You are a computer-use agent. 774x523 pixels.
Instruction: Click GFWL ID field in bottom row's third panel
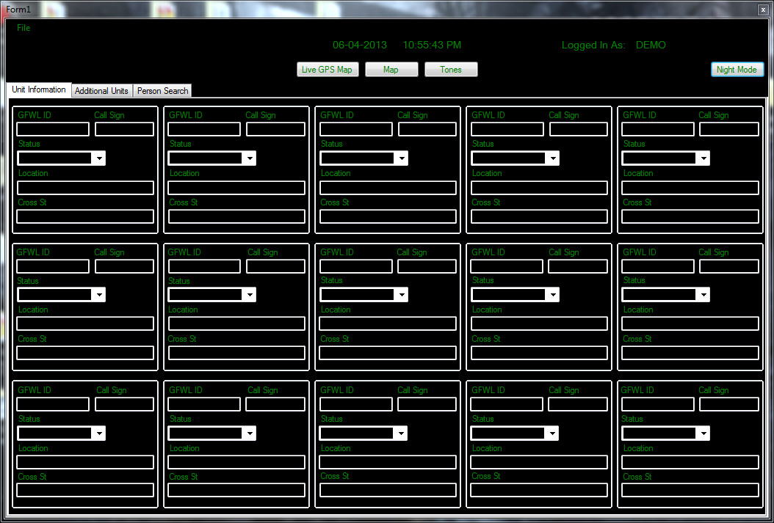[x=356, y=404]
